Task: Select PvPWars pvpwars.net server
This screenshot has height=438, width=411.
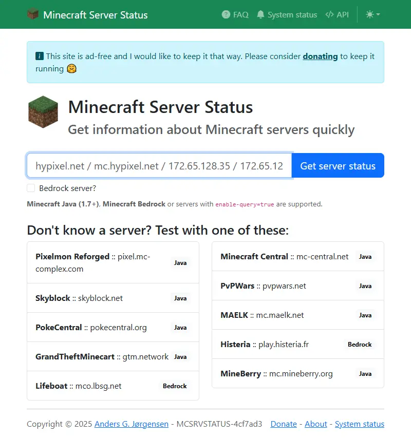Action: tap(298, 286)
